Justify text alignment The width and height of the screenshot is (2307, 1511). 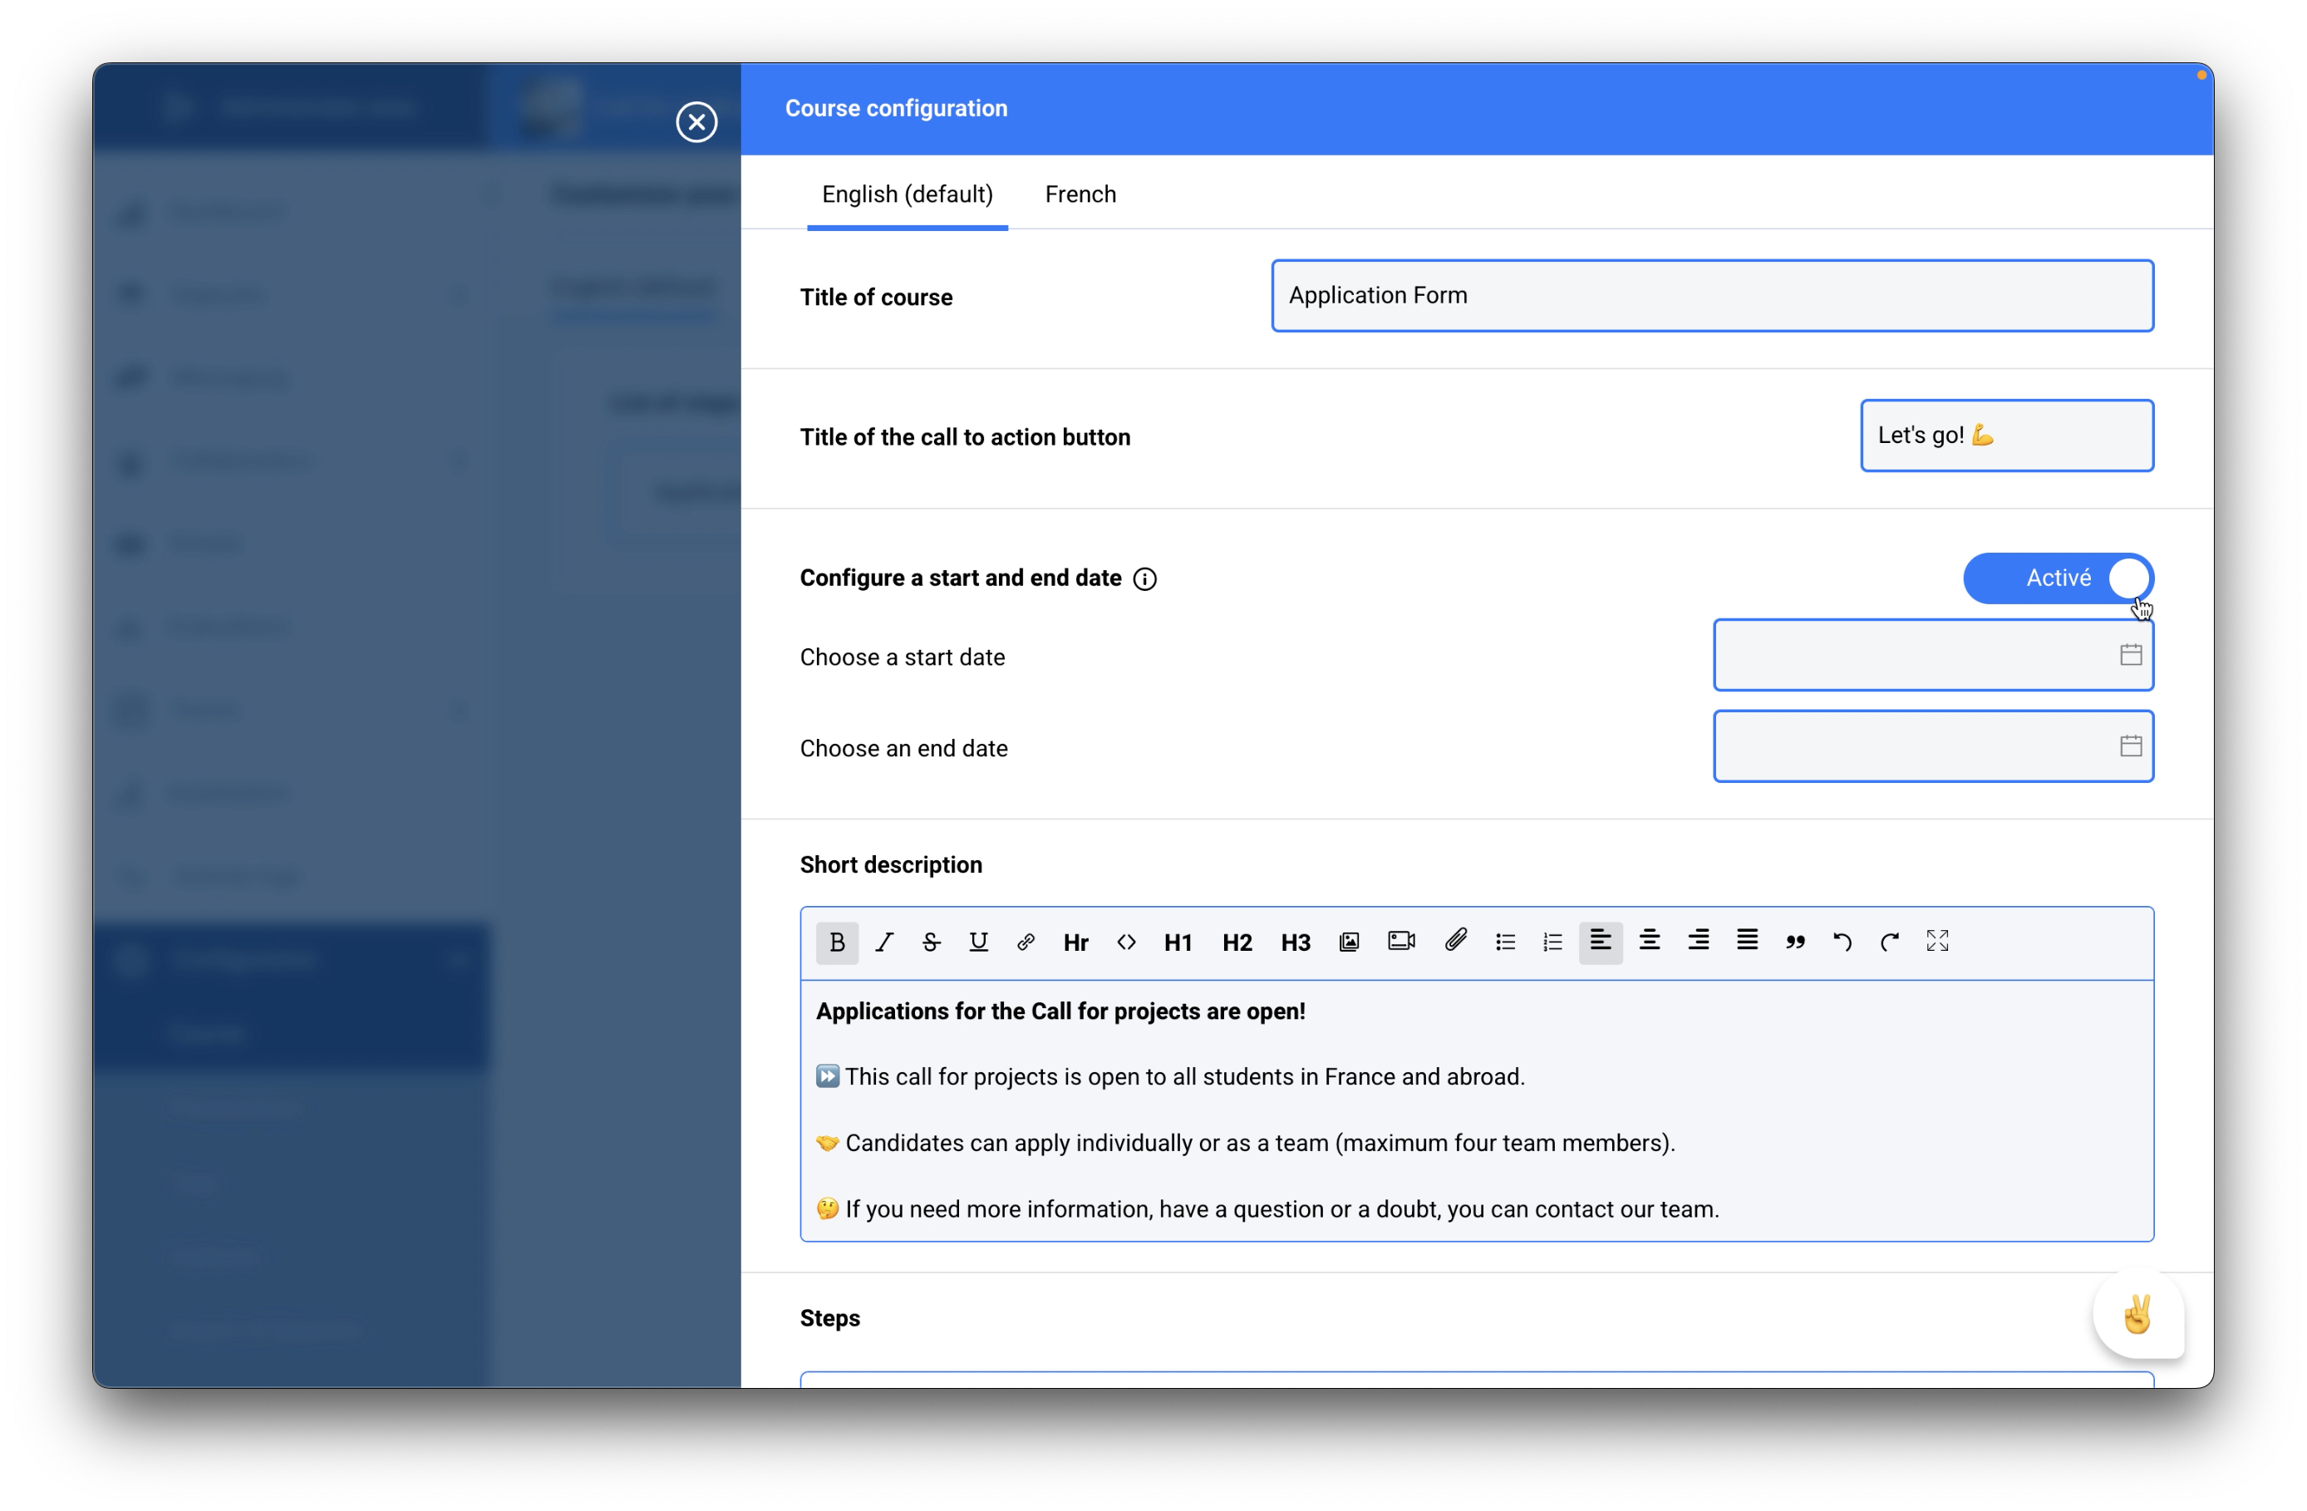[1747, 941]
